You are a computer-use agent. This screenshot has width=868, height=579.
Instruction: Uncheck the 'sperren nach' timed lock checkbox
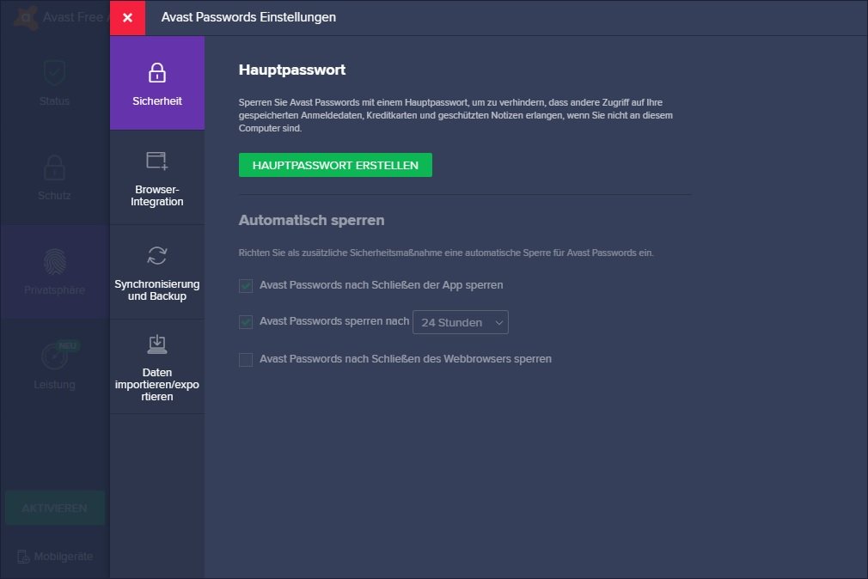point(246,322)
